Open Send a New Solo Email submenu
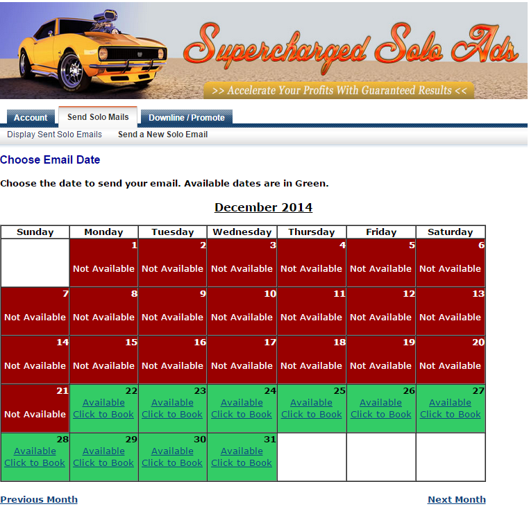Screen dimensions: 529x511 (x=162, y=135)
